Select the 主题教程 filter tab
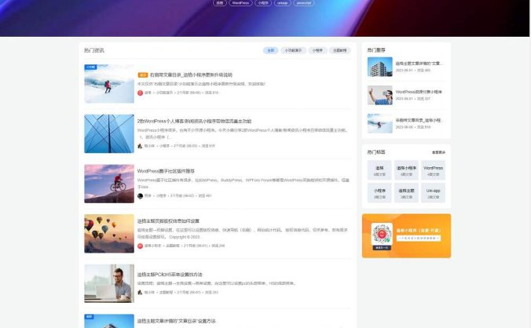Image resolution: width=531 pixels, height=328 pixels. pyautogui.click(x=339, y=50)
